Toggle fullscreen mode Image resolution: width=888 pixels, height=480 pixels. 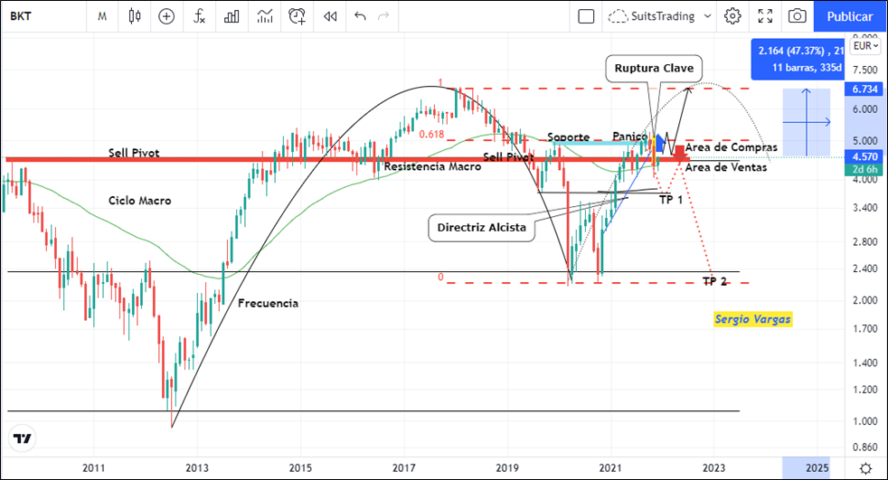[765, 16]
